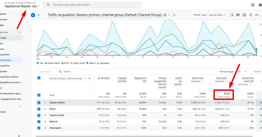Screen dimensions: 262x137
Task: Toggle the Direct row checkbox
Action: tap(39, 109)
